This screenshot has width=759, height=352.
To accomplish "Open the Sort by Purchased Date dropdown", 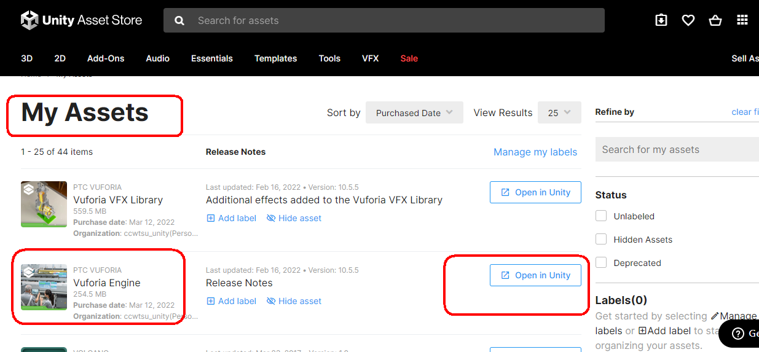I will 414,113.
